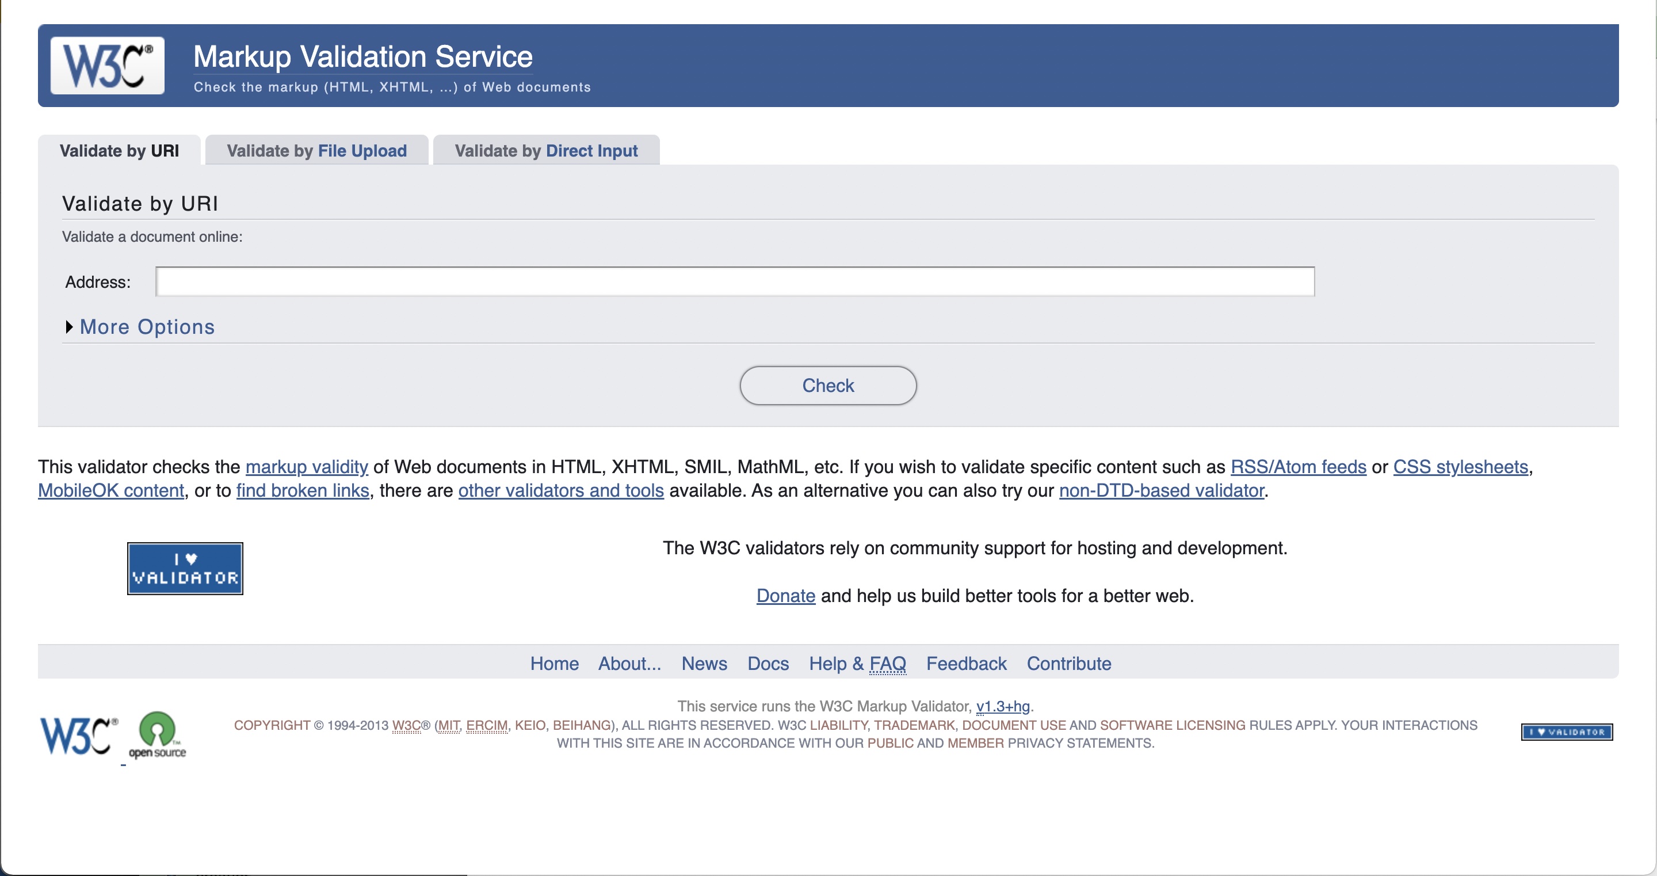Open Feedback in footer navigation
Screen dimensions: 1657x876
pos(966,664)
